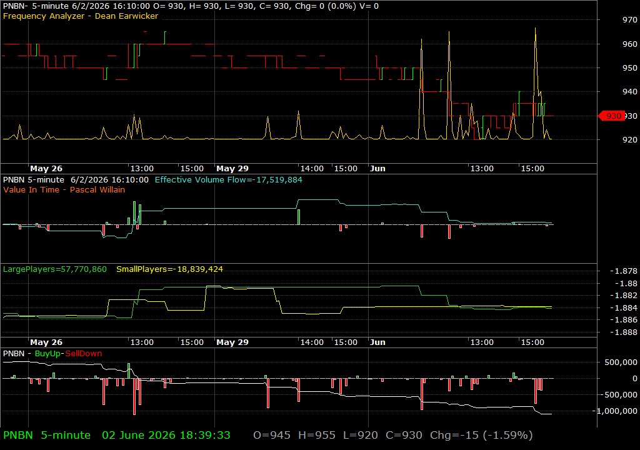Click 'Value In Time - Pascal Willain' label
Viewport: 640px width, 450px height.
point(64,190)
